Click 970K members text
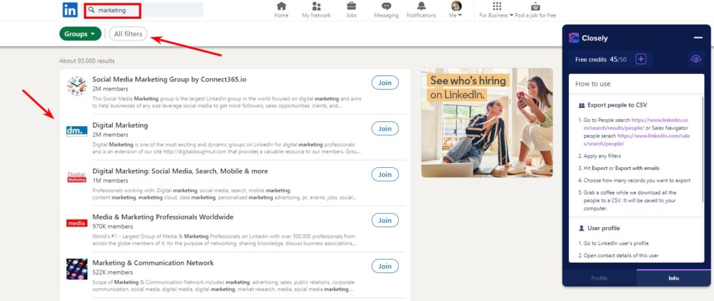Image resolution: width=714 pixels, height=301 pixels. [x=112, y=226]
